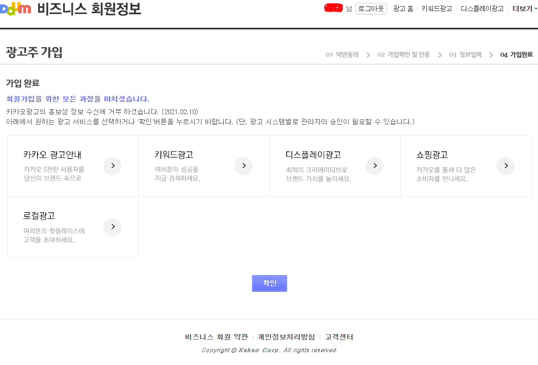Screen dimensions: 538x365
Task: Open arrow icon for 카카오 광고안내 card
Action: (113, 166)
